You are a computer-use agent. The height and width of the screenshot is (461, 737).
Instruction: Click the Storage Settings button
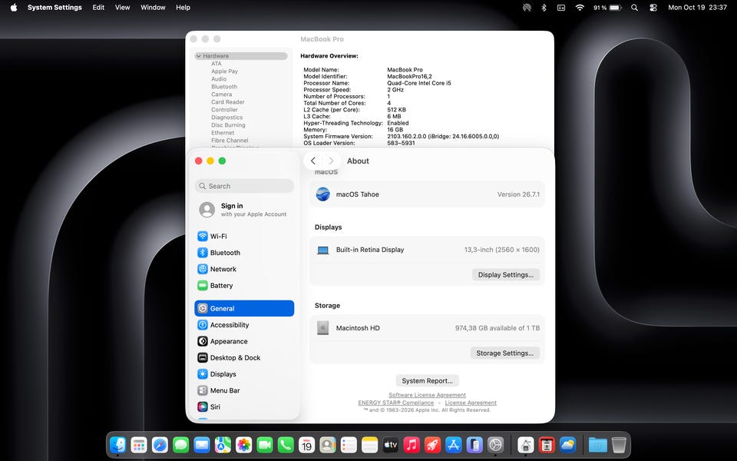click(505, 353)
